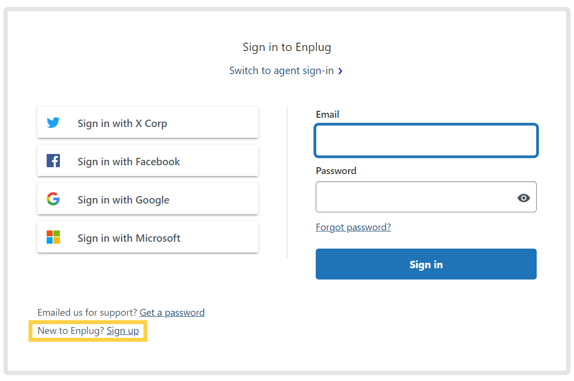Choose Sign in with Facebook
Screen dimensions: 574x381
pos(148,161)
